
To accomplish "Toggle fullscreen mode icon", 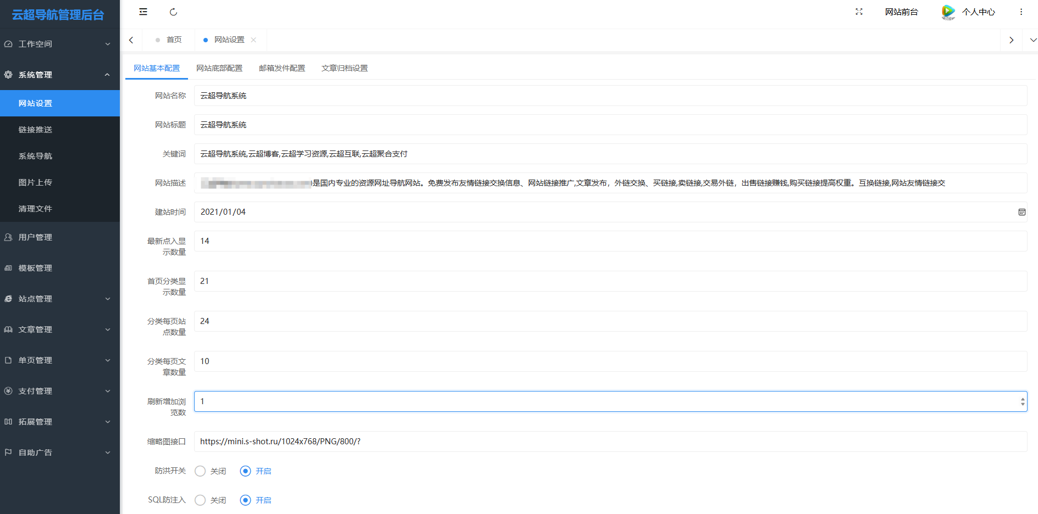I will point(859,12).
